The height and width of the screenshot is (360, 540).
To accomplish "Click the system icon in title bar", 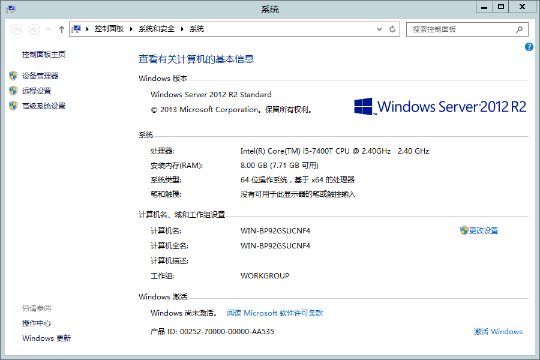I will click(x=11, y=9).
